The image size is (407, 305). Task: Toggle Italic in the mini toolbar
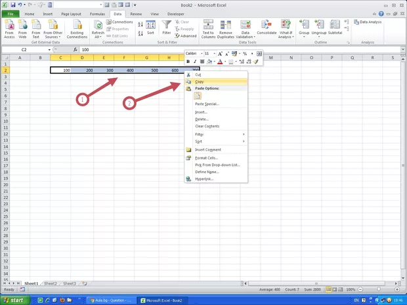(x=195, y=61)
